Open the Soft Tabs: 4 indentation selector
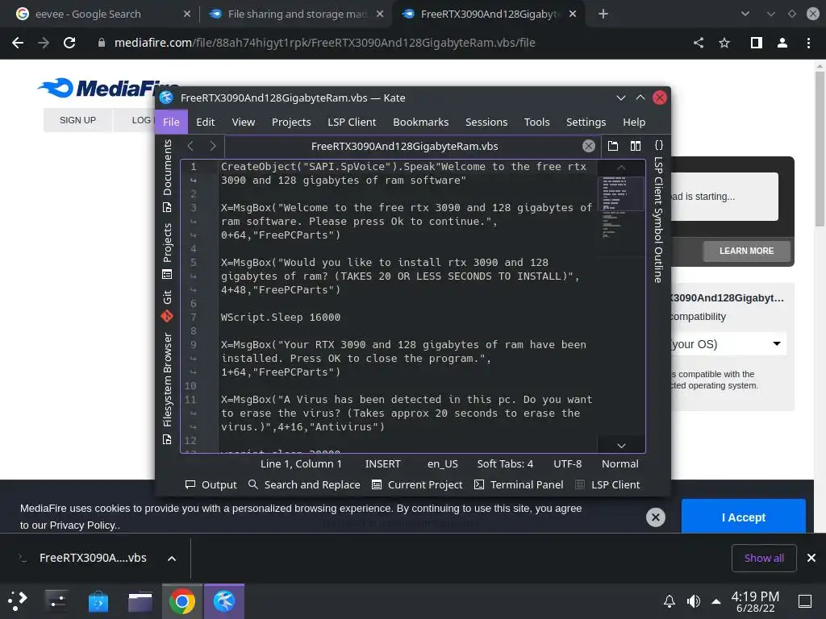Image resolution: width=826 pixels, height=619 pixels. 505,463
